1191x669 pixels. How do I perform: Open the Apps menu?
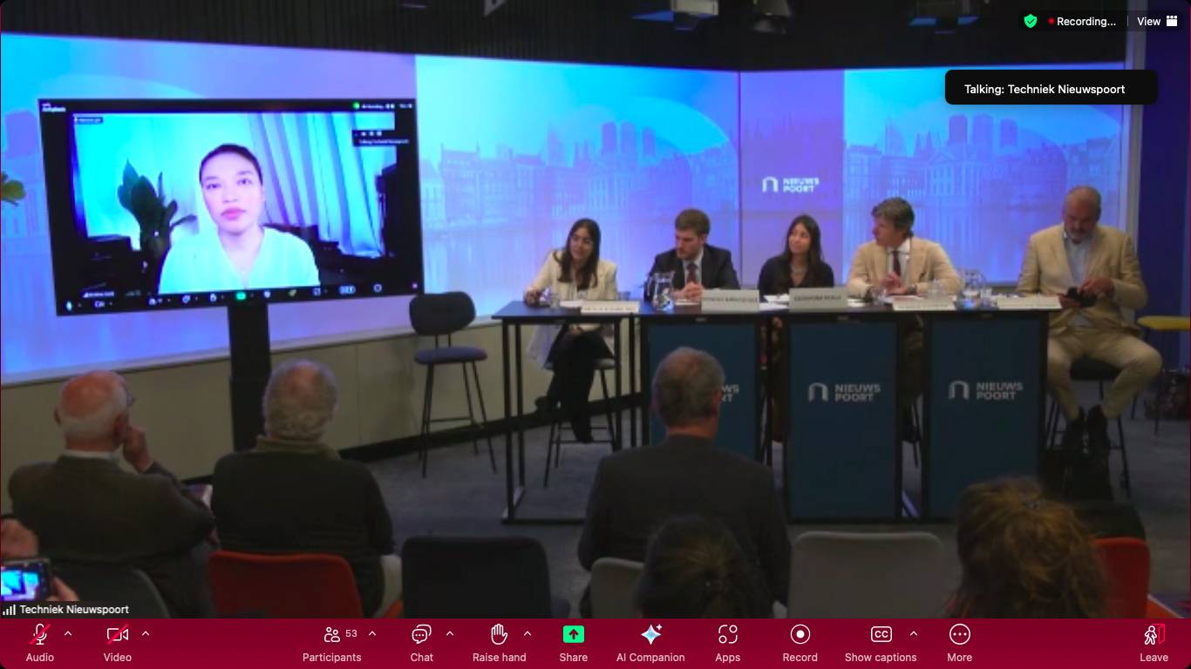pyautogui.click(x=727, y=634)
